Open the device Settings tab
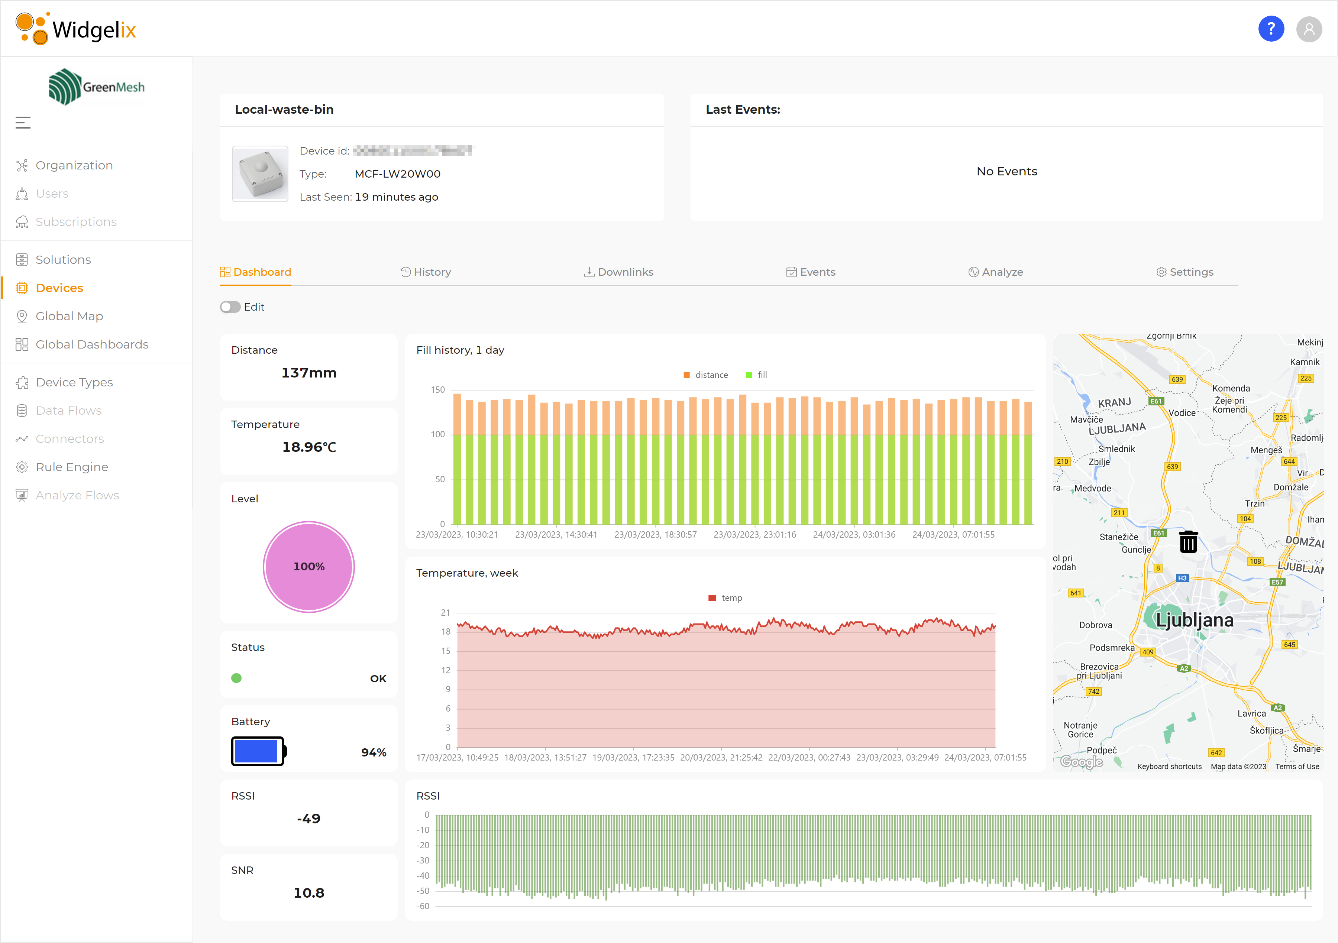 pyautogui.click(x=1185, y=272)
